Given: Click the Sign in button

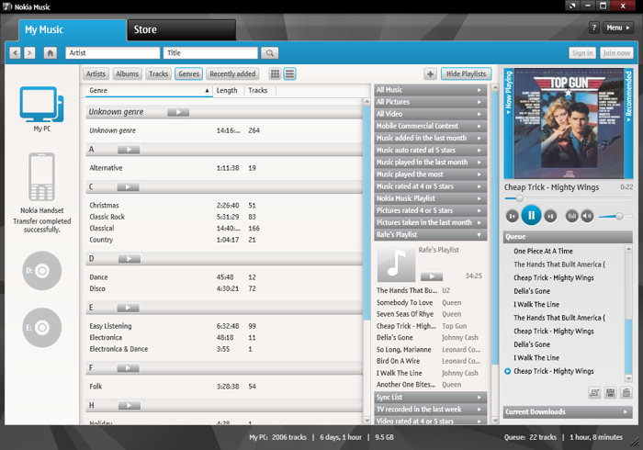Looking at the screenshot, I should coord(582,53).
